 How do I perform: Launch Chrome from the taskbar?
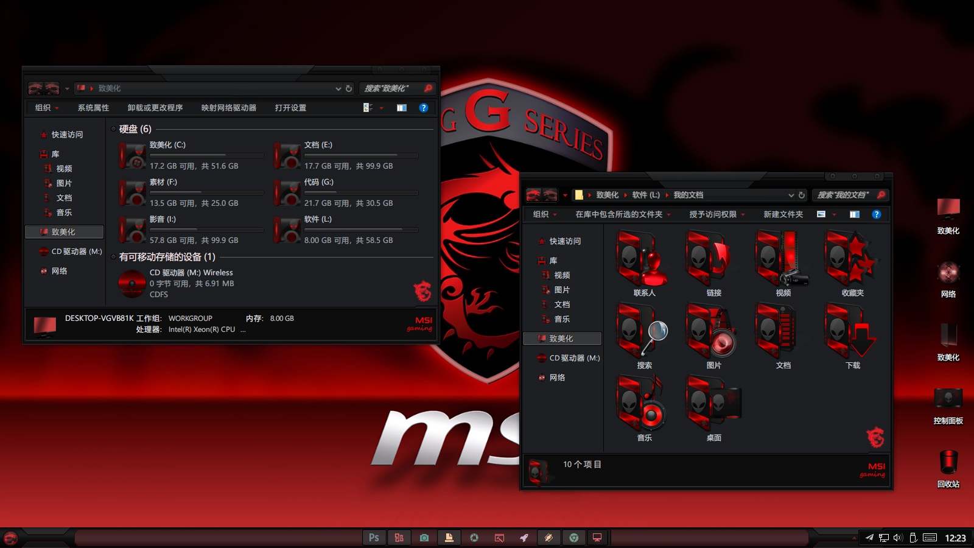pos(574,538)
